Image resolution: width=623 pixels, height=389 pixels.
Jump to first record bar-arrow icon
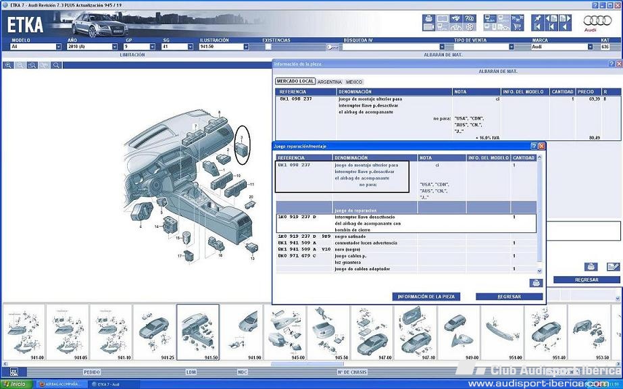537,27
